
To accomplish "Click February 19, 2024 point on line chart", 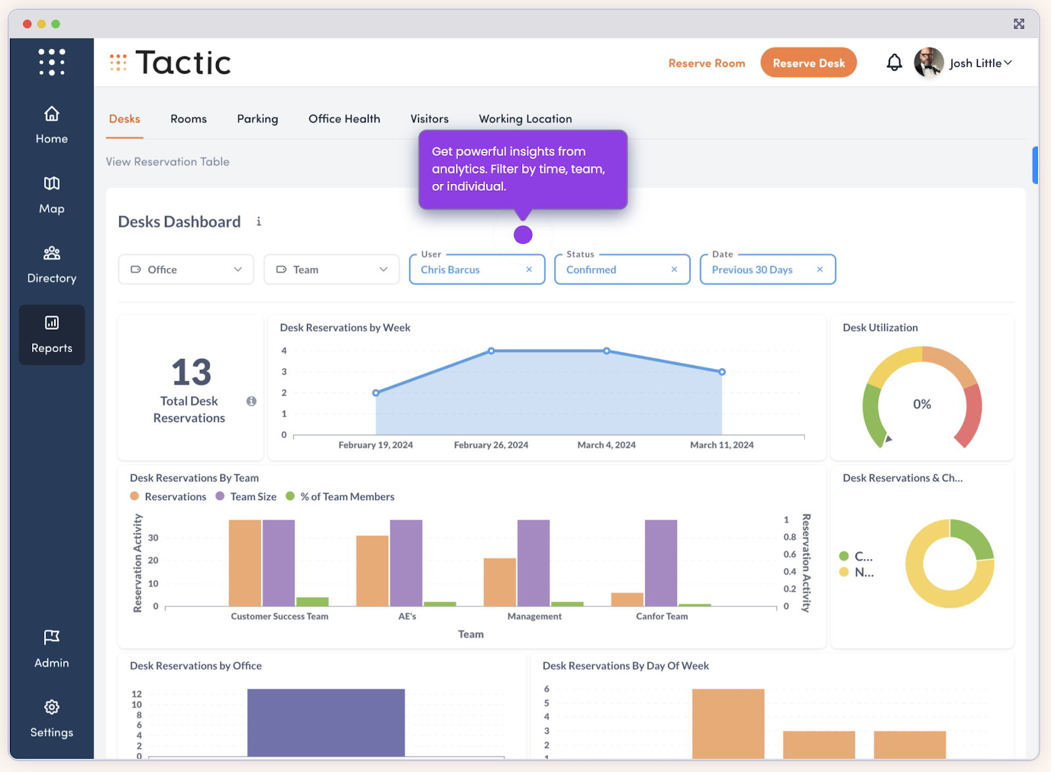I will pyautogui.click(x=376, y=393).
